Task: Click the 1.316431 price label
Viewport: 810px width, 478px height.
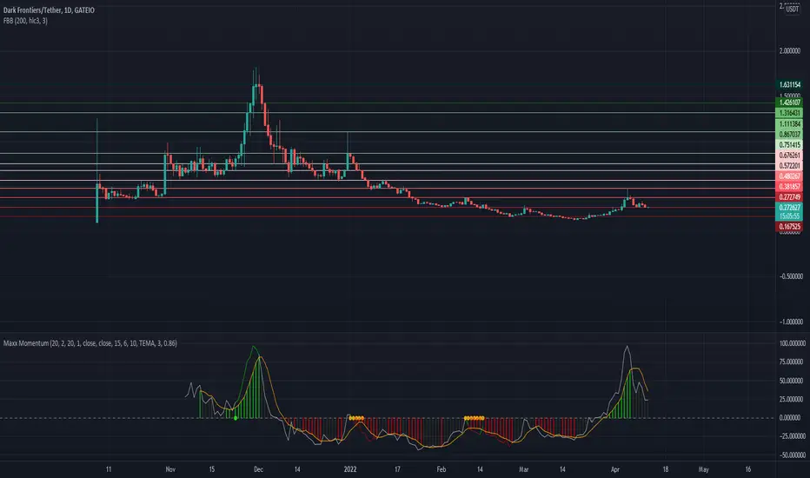Action: click(790, 113)
